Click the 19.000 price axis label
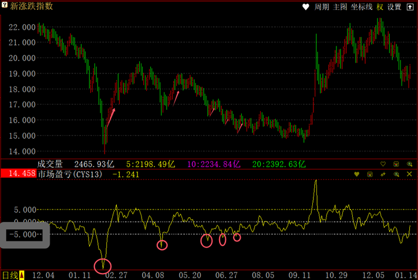Viewport: 418px width, 280px height. [x=22, y=73]
